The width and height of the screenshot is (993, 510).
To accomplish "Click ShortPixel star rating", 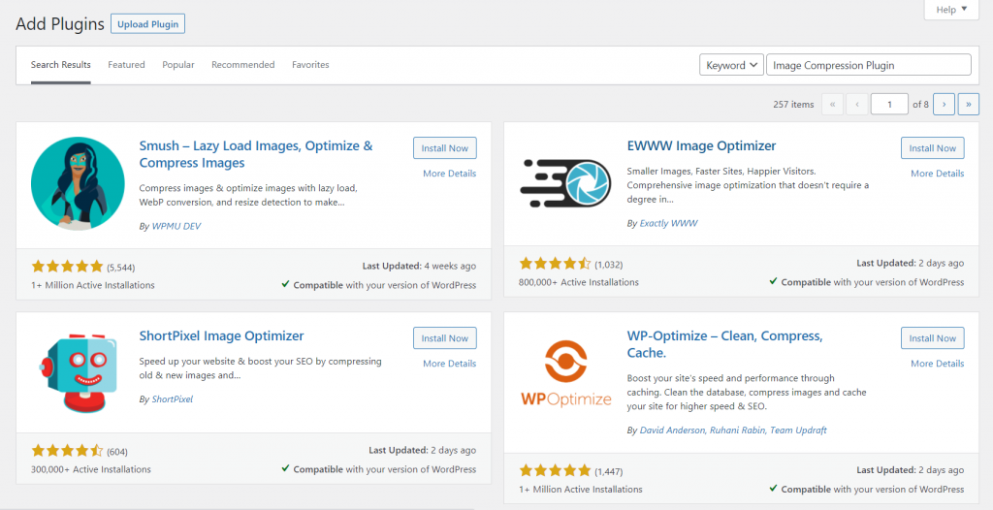I will [x=67, y=451].
